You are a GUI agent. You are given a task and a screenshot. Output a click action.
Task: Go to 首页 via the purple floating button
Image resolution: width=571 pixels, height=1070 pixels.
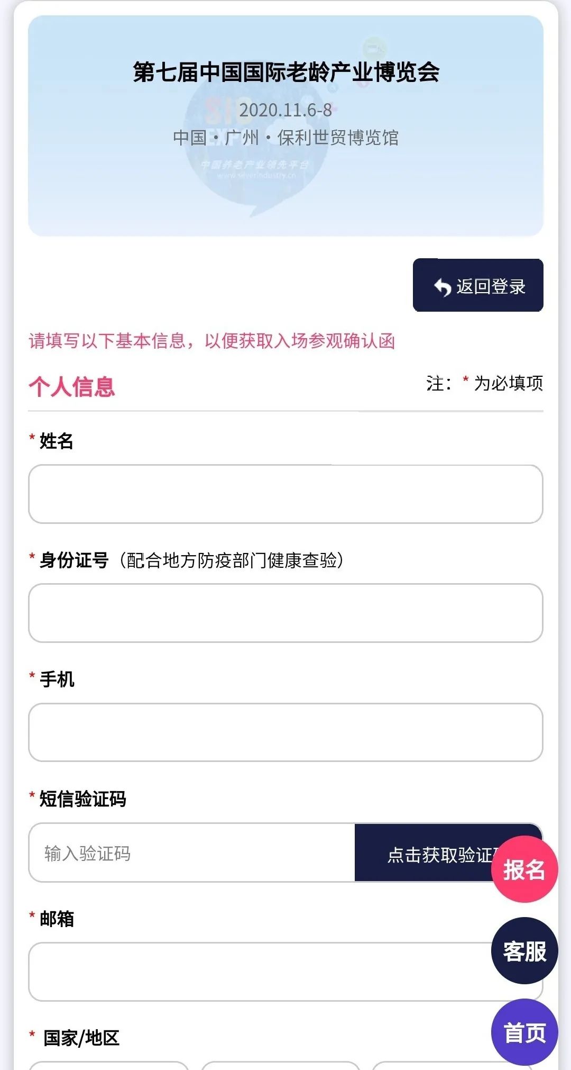click(x=524, y=1032)
